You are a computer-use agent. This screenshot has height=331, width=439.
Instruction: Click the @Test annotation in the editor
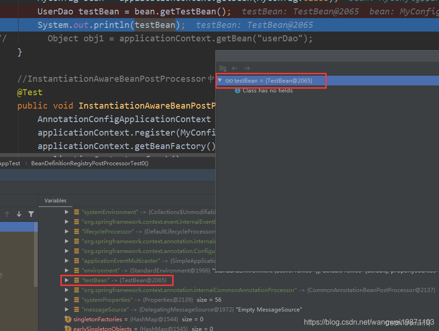(30, 92)
